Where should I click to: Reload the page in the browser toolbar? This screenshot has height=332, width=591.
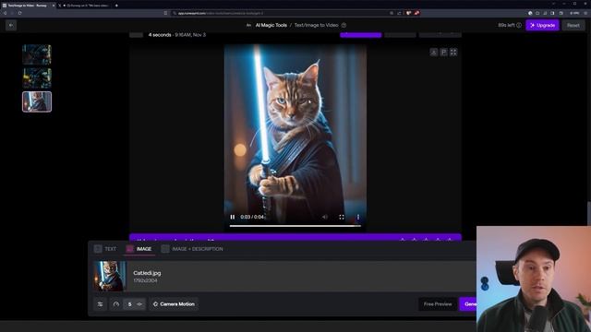pyautogui.click(x=20, y=13)
